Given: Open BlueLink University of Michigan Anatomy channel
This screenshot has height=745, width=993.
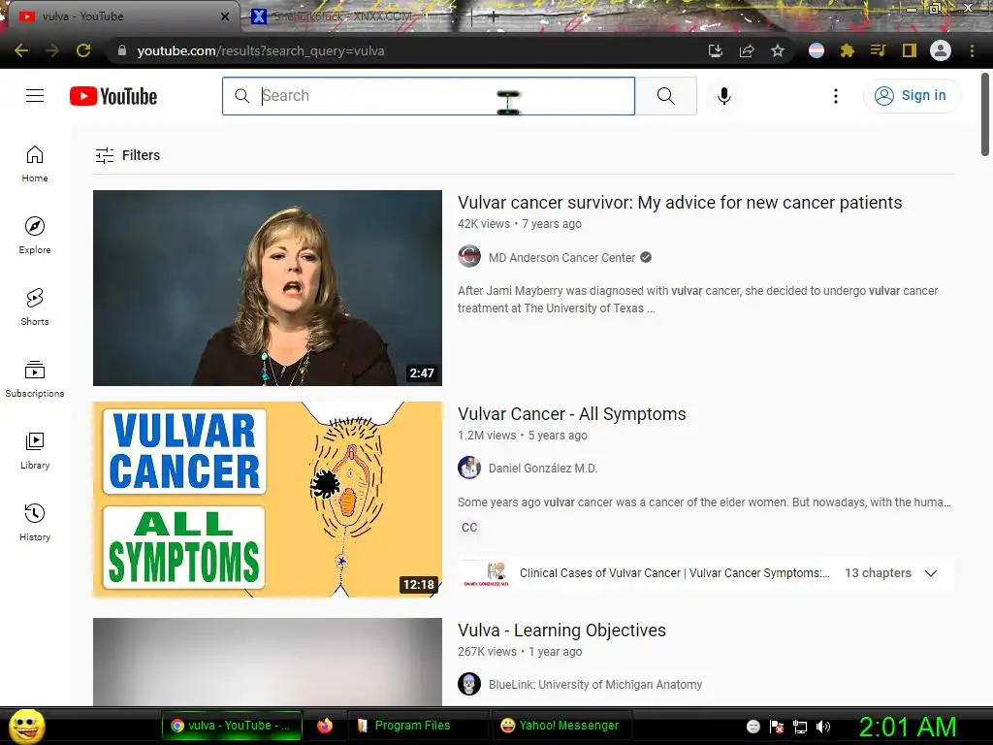Looking at the screenshot, I should pyautogui.click(x=594, y=685).
